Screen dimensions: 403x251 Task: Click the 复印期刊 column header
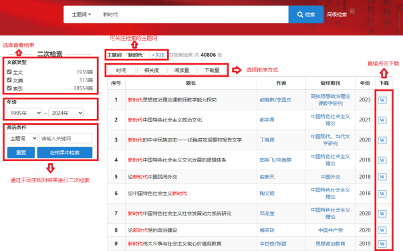point(330,83)
